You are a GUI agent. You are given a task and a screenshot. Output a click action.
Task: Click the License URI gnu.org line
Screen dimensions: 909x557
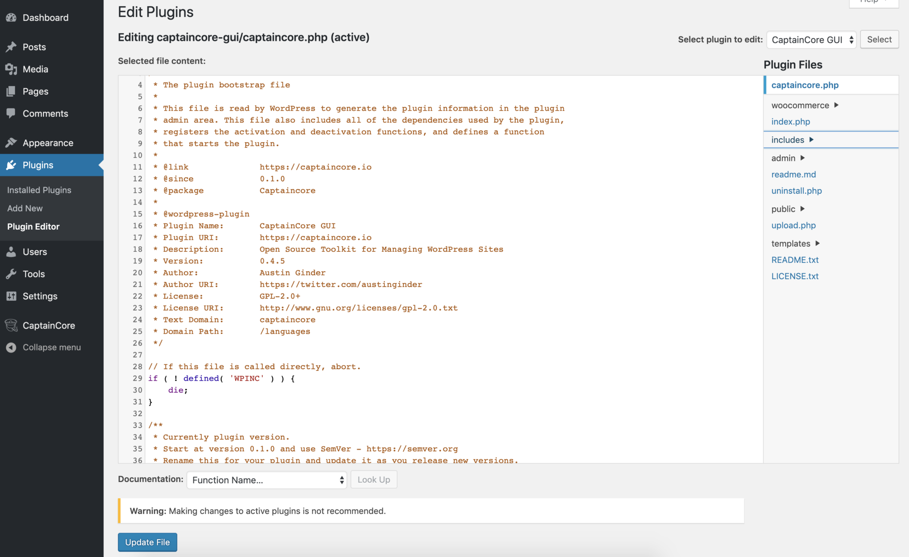[305, 308]
